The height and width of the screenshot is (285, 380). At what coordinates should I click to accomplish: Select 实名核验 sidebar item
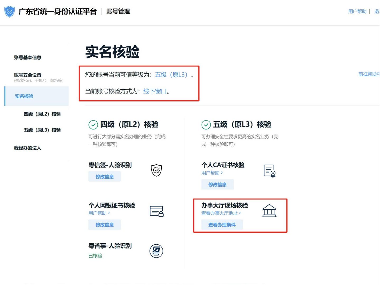click(24, 96)
